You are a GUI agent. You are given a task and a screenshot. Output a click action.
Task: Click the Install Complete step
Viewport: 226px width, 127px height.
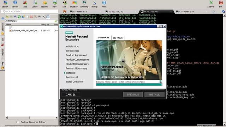[74, 81]
